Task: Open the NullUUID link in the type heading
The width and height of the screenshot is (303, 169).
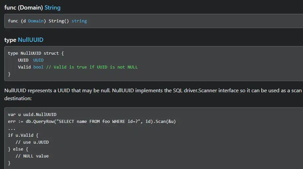Action: coord(30,40)
